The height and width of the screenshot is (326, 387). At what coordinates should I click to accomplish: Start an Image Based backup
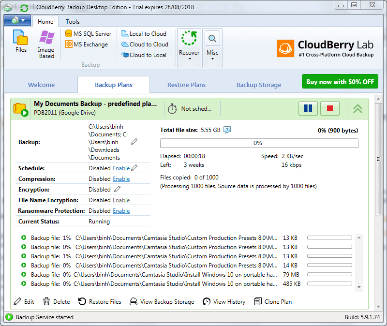(x=46, y=44)
